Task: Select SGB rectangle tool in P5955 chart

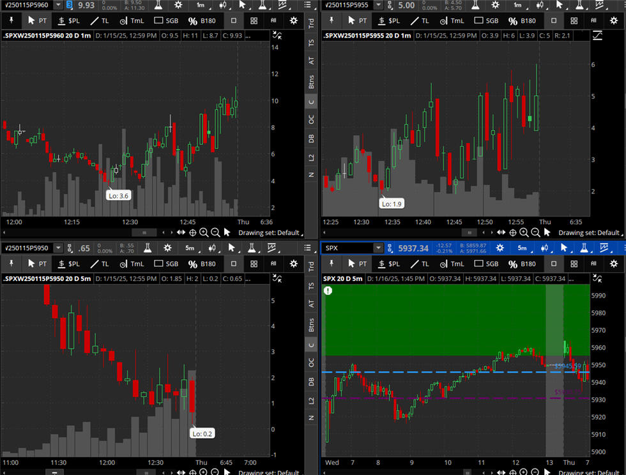Action: pos(486,21)
